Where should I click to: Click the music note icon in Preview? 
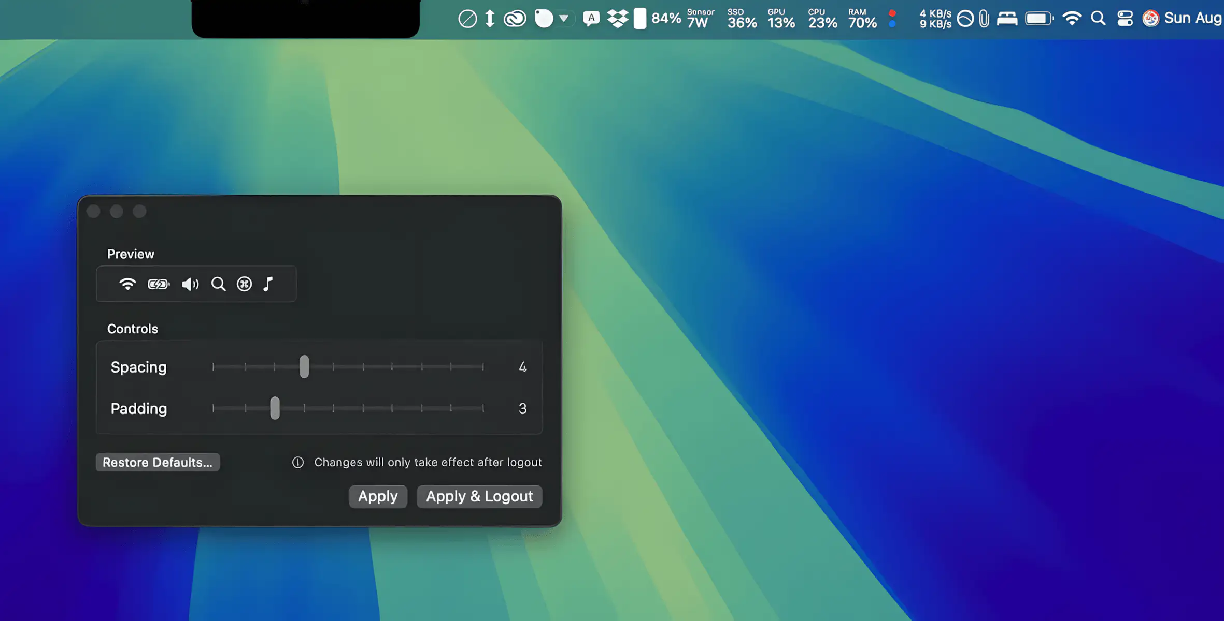(x=268, y=284)
